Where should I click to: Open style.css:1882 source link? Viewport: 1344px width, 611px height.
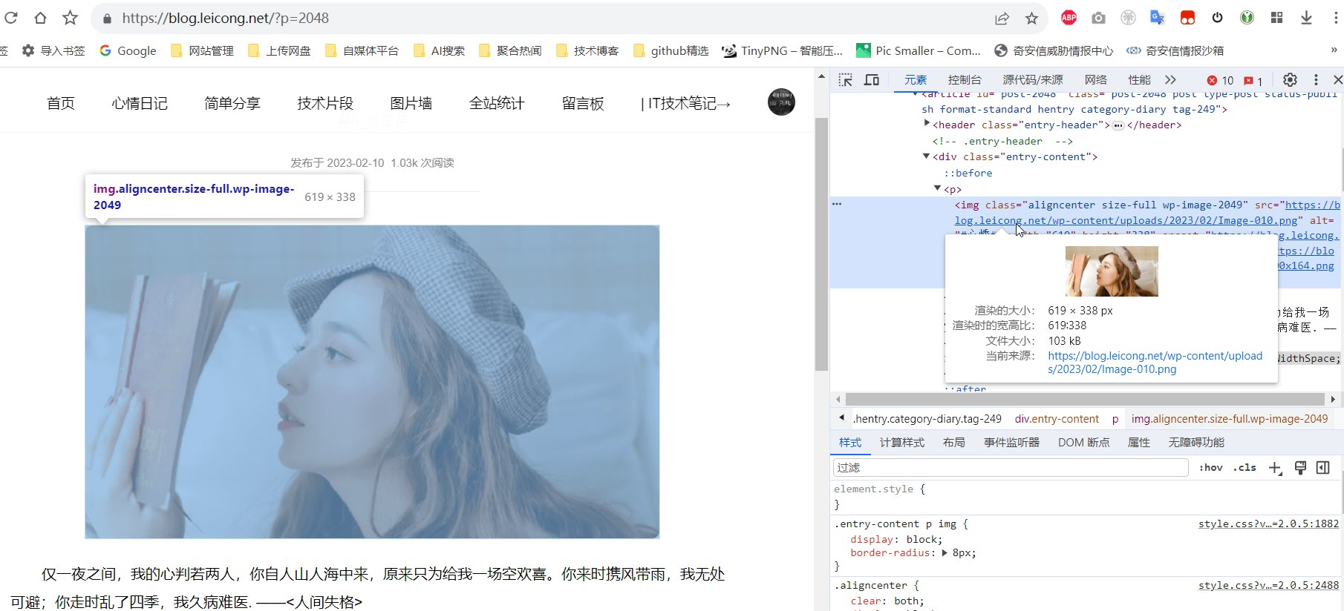click(x=1268, y=524)
